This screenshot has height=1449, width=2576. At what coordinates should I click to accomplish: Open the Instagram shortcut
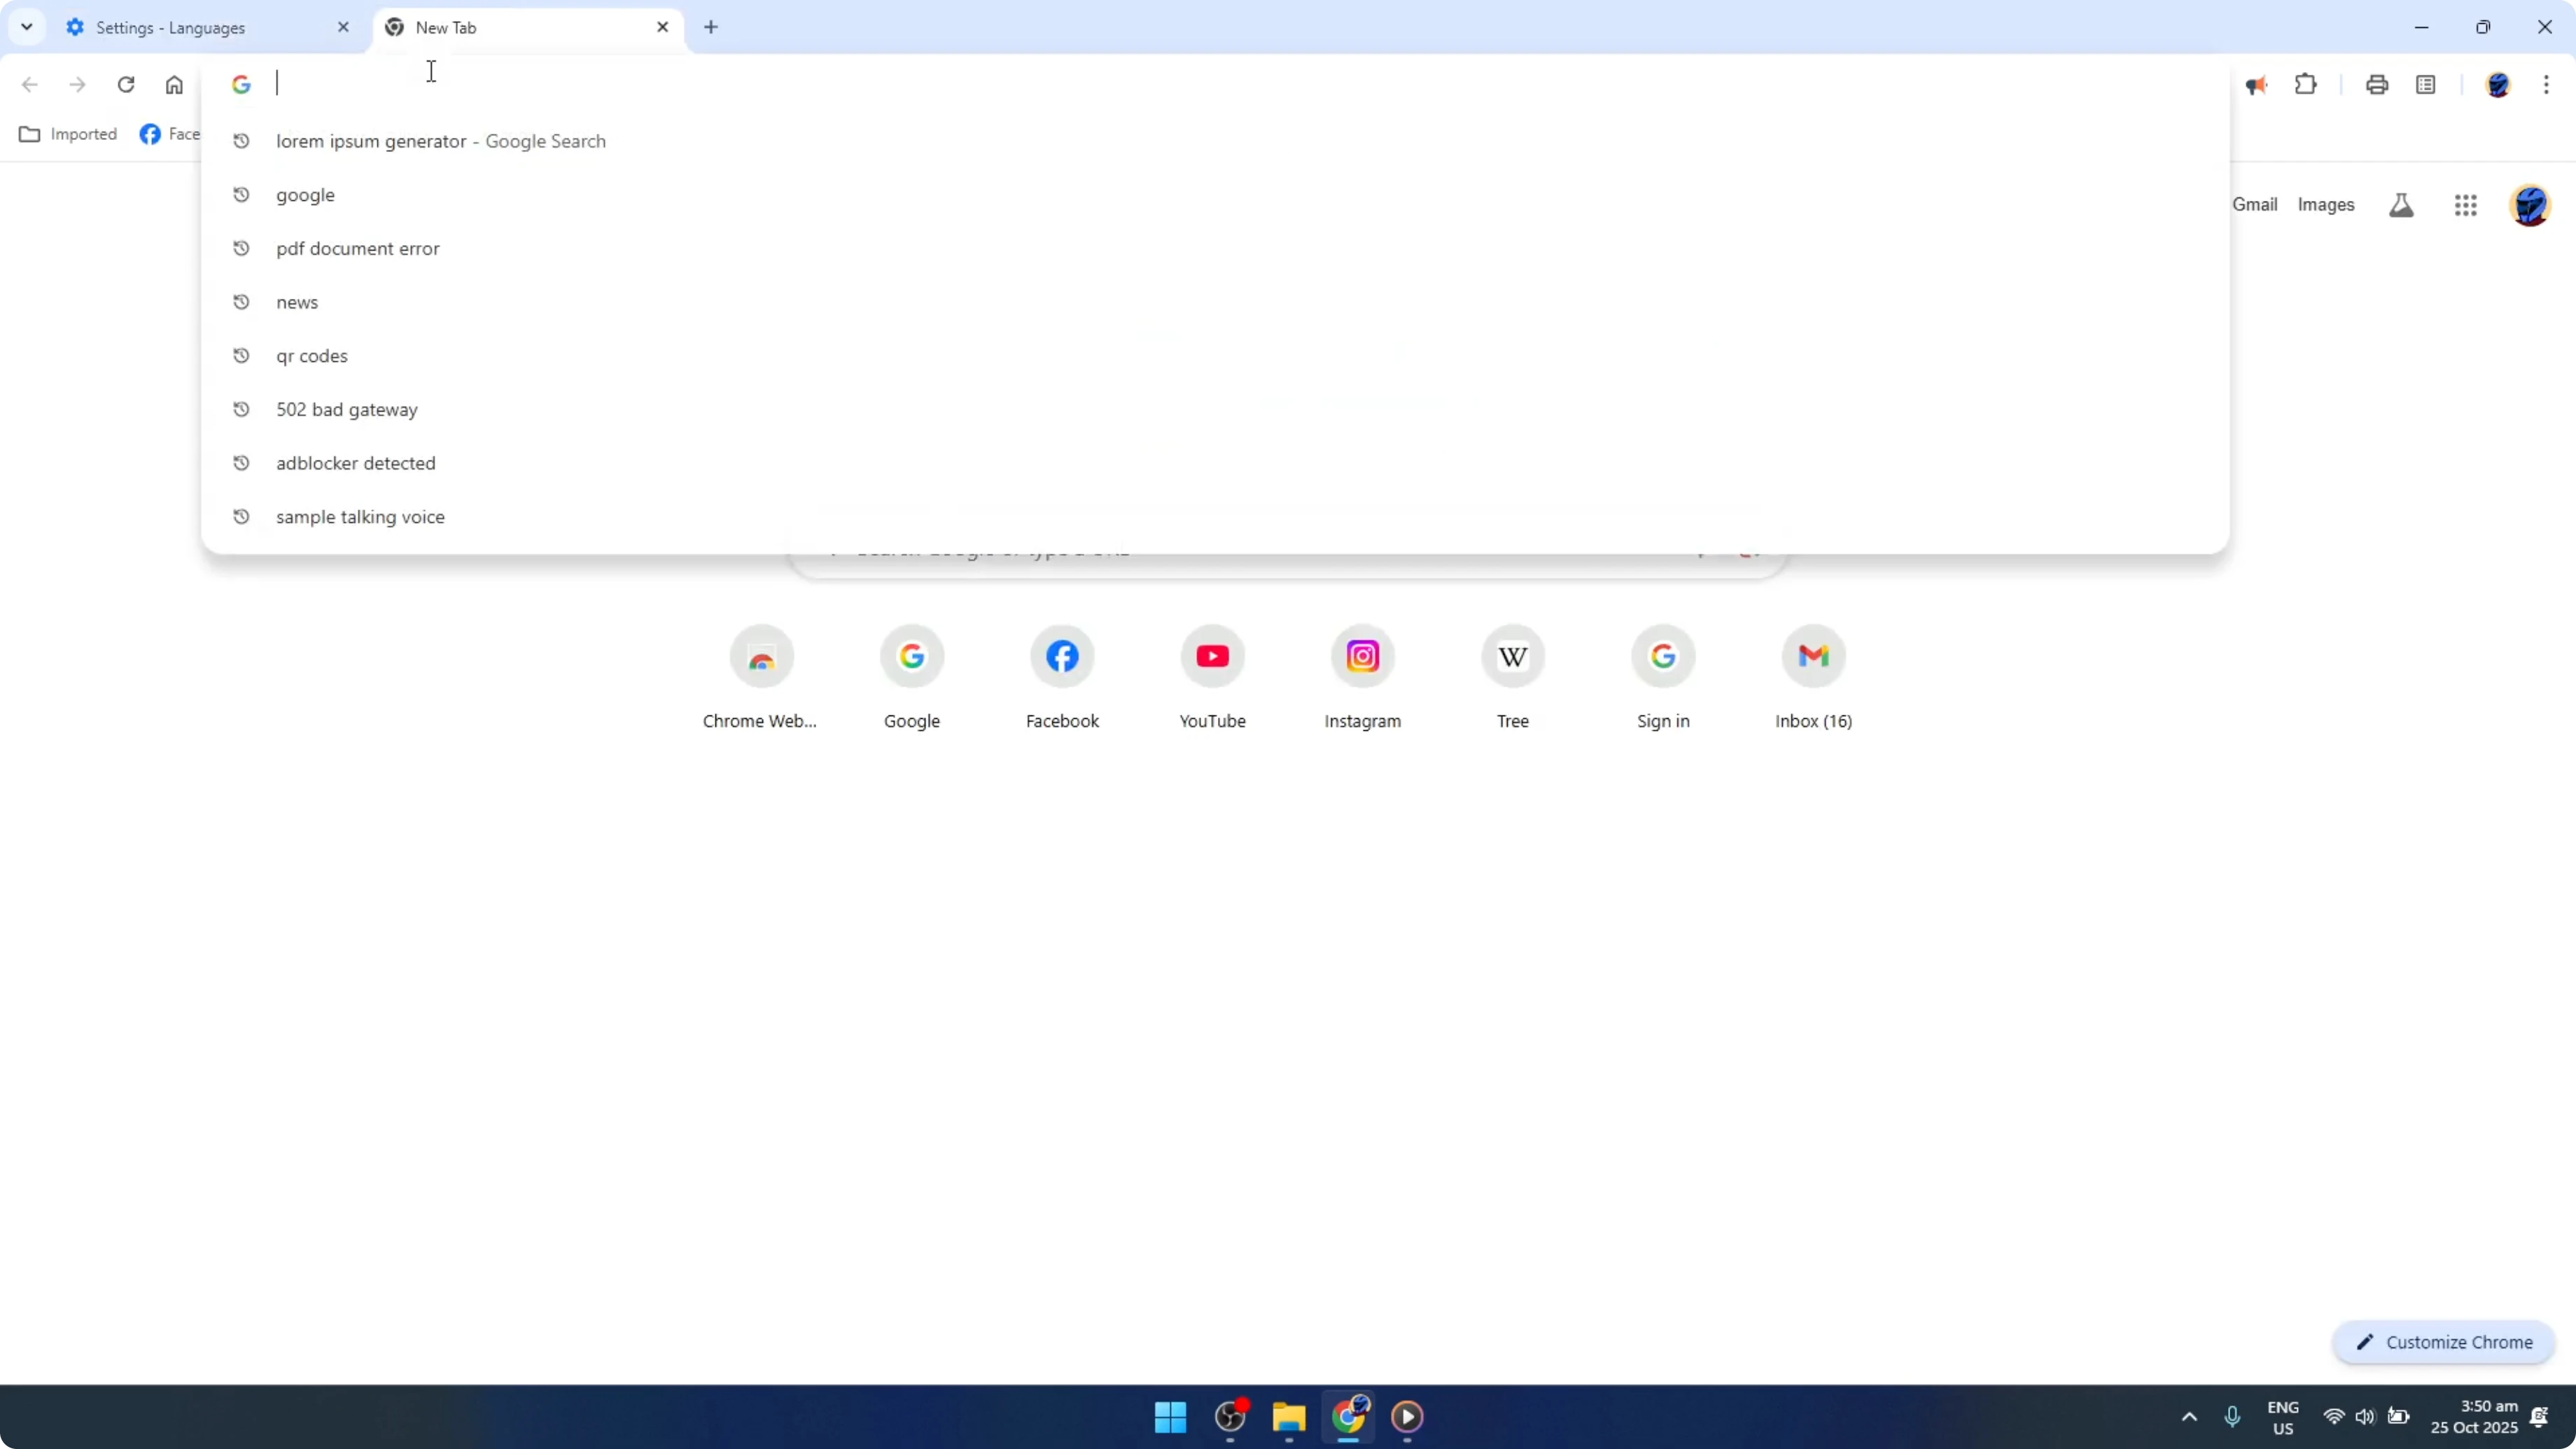tap(1362, 656)
